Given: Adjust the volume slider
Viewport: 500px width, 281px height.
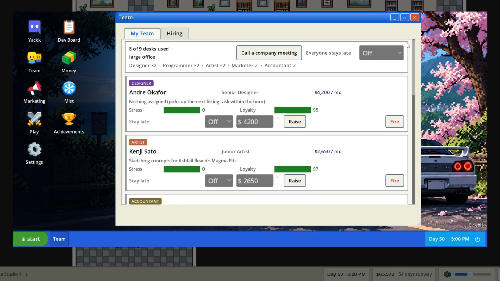Looking at the screenshot, I should [x=473, y=274].
